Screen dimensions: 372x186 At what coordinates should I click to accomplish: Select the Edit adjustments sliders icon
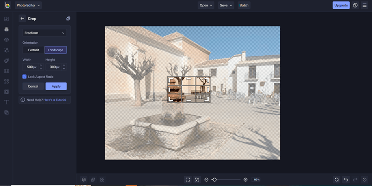(x=7, y=29)
